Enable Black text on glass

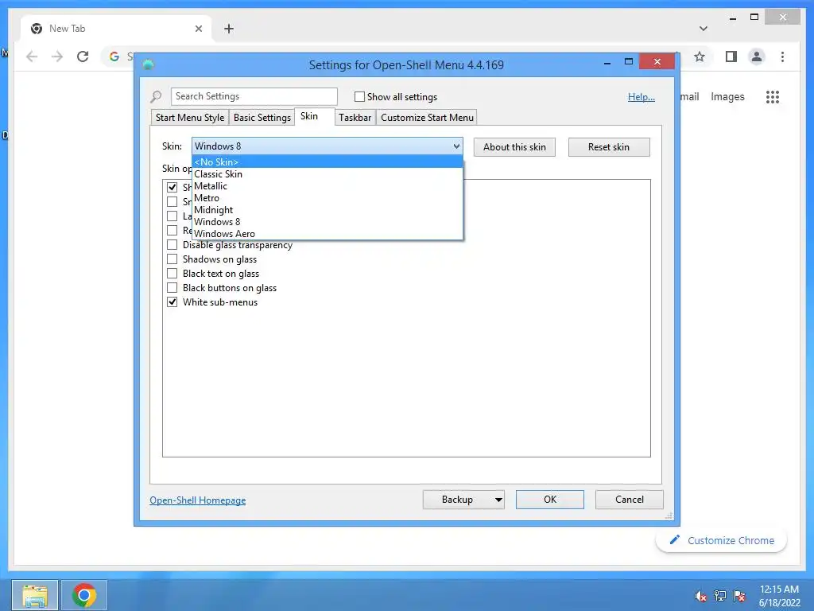coord(172,274)
